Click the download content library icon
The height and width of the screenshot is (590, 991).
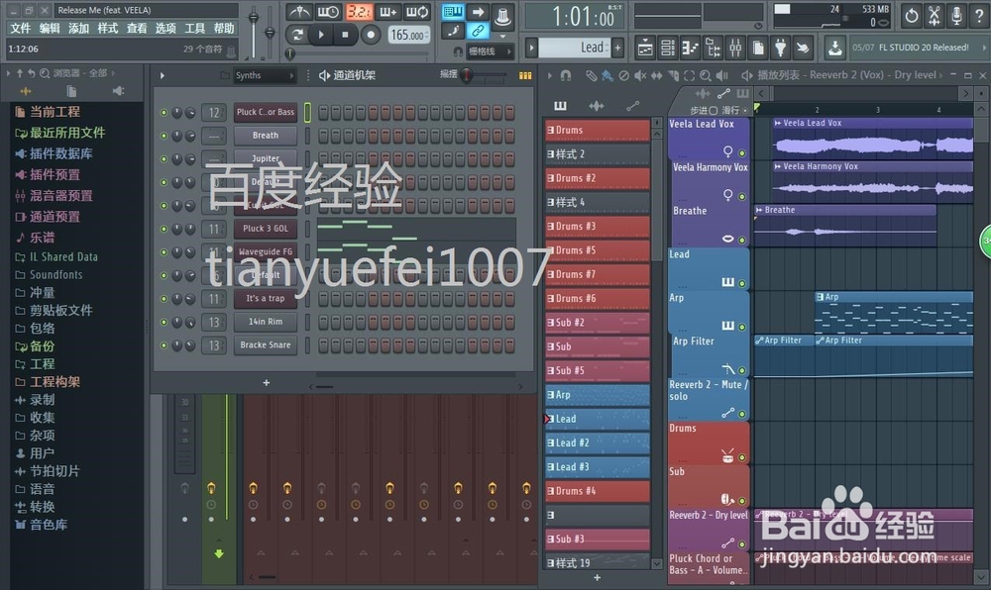tap(834, 48)
